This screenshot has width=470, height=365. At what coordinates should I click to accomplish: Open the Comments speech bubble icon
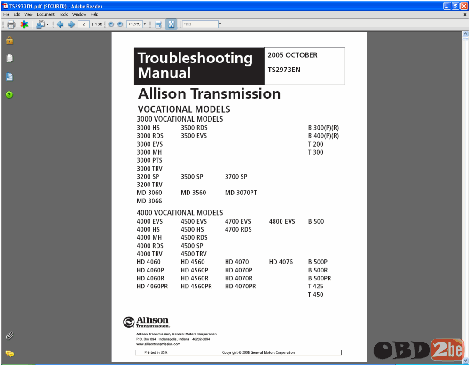9,354
